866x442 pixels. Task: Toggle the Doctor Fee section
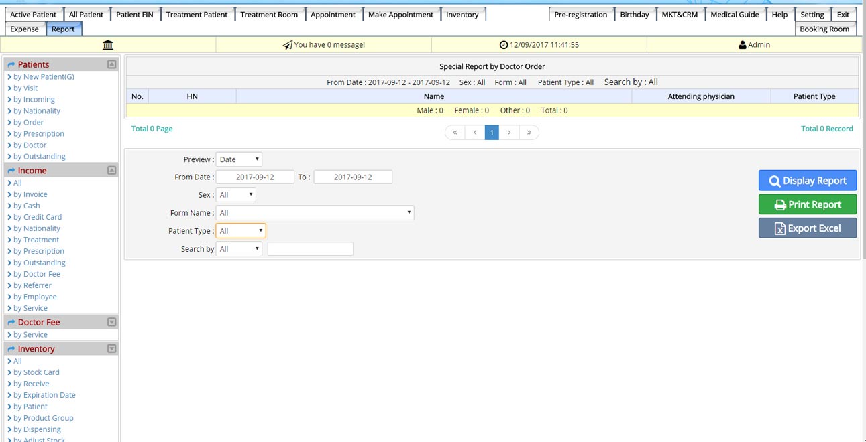[111, 322]
